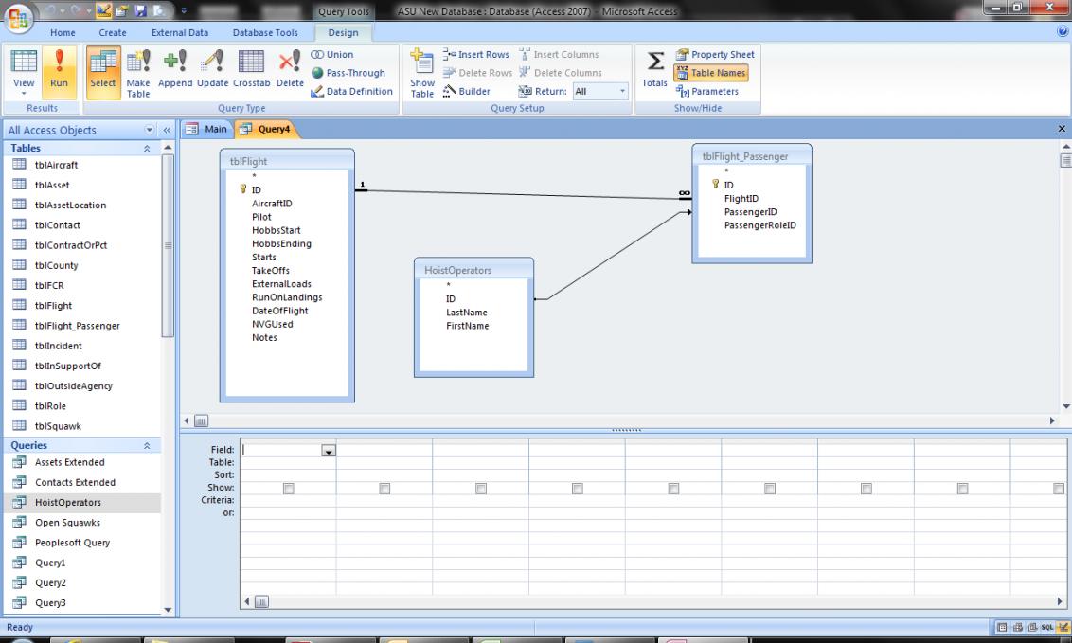Collapse the Queries group

pos(147,445)
